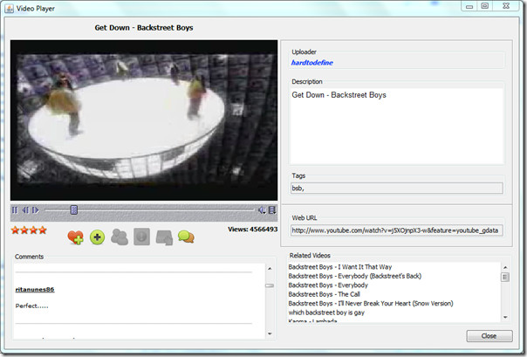The width and height of the screenshot is (527, 357).
Task: Click the Tags field containing bsb
Action: tap(397, 189)
